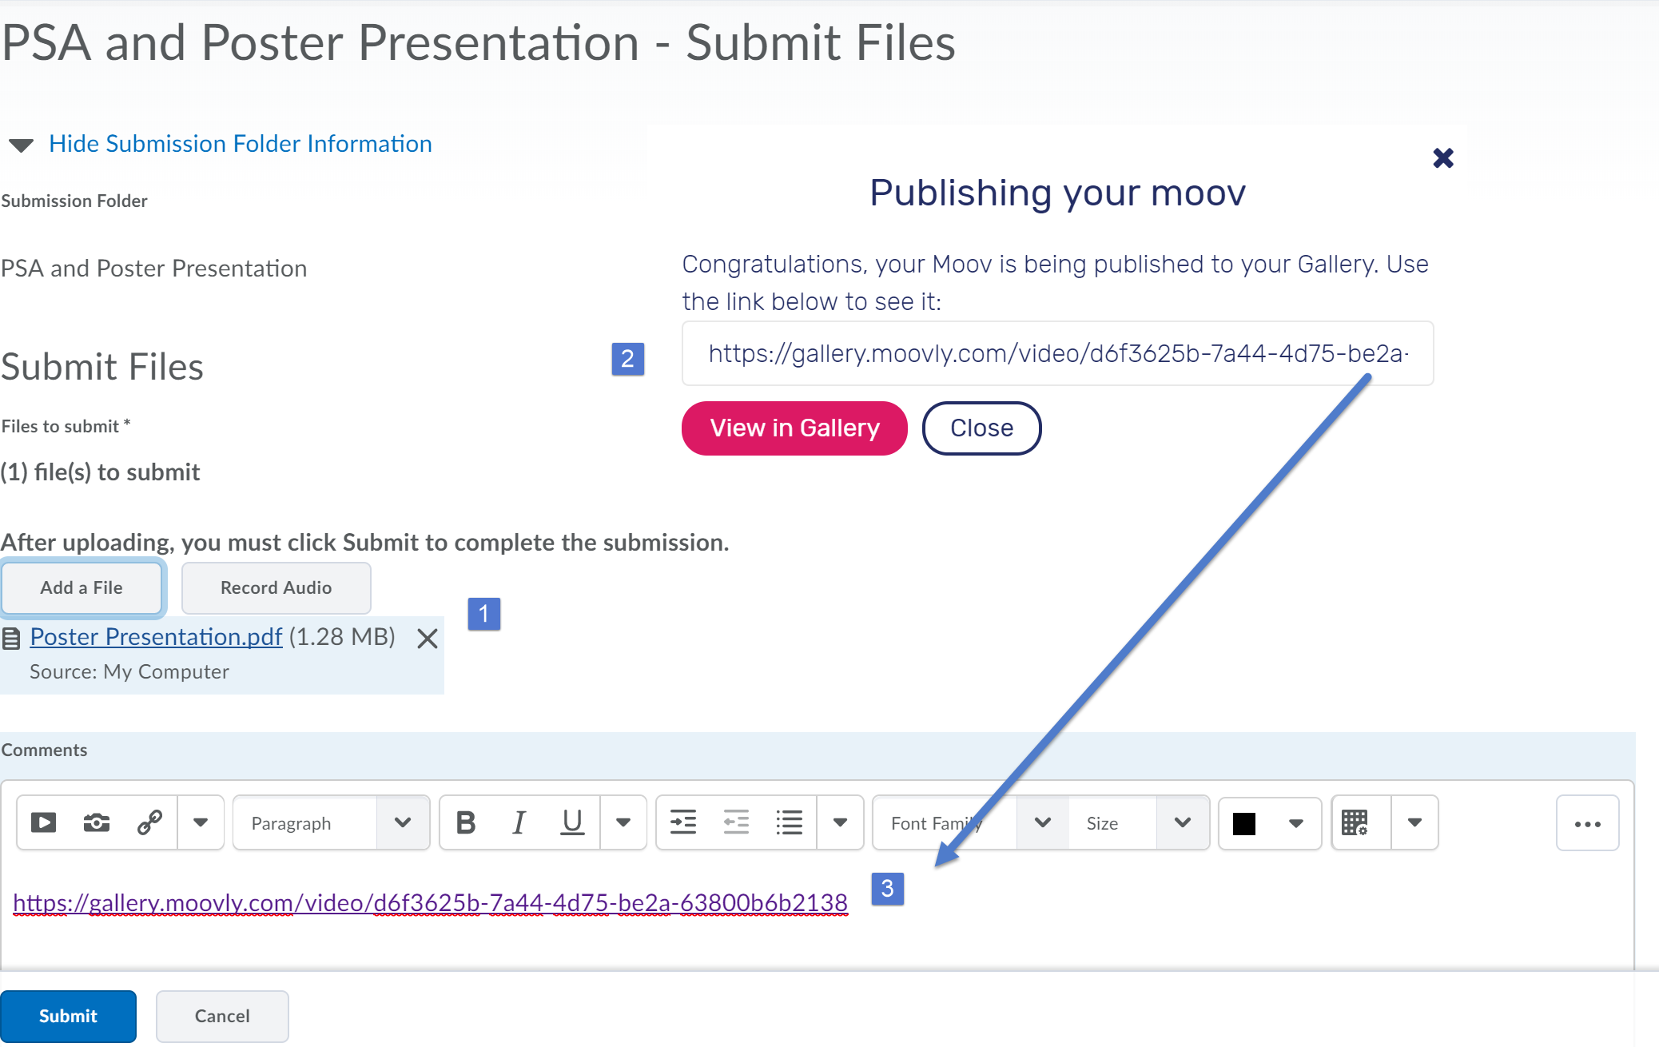Click the Moovly gallery URL field

pyautogui.click(x=1056, y=353)
